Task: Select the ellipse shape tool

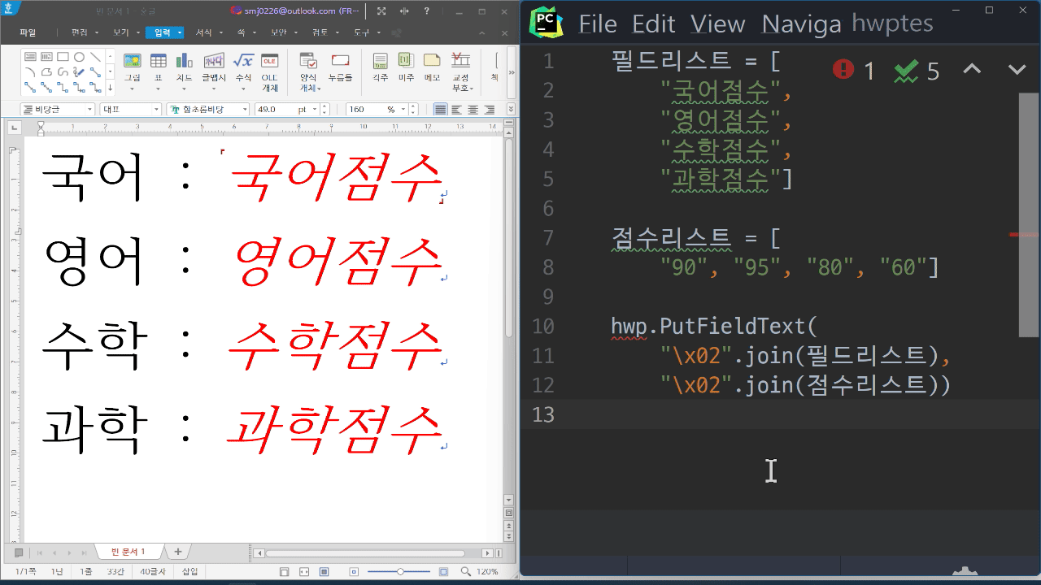Action: pyautogui.click(x=79, y=57)
